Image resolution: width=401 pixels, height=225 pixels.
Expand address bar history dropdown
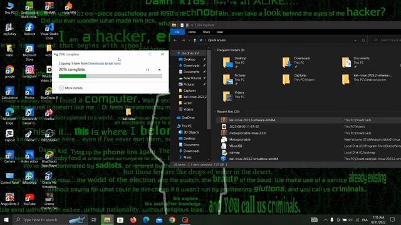pos(355,40)
